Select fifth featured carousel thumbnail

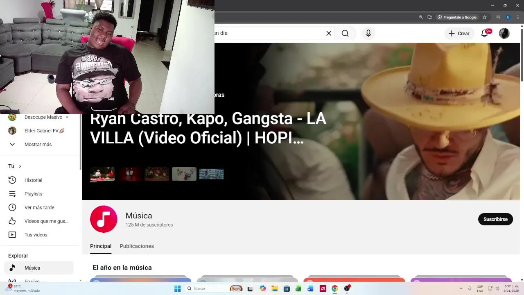[x=211, y=174]
